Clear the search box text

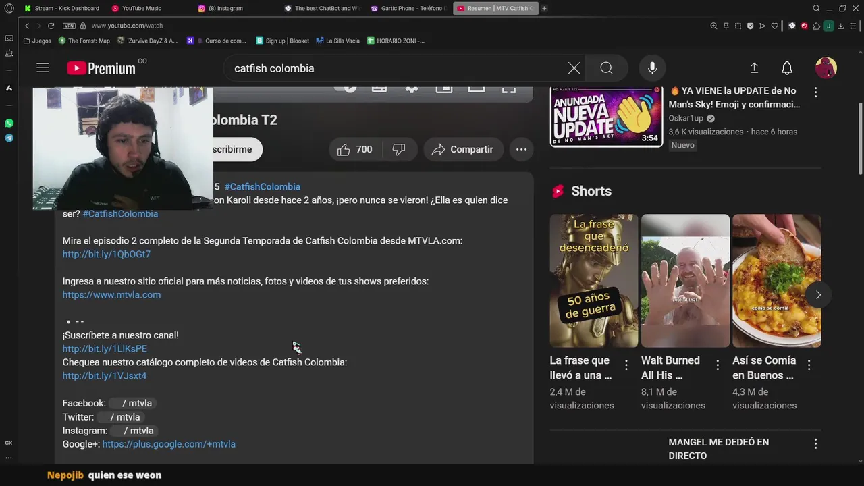tap(574, 68)
